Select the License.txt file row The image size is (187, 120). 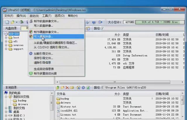click(x=118, y=115)
